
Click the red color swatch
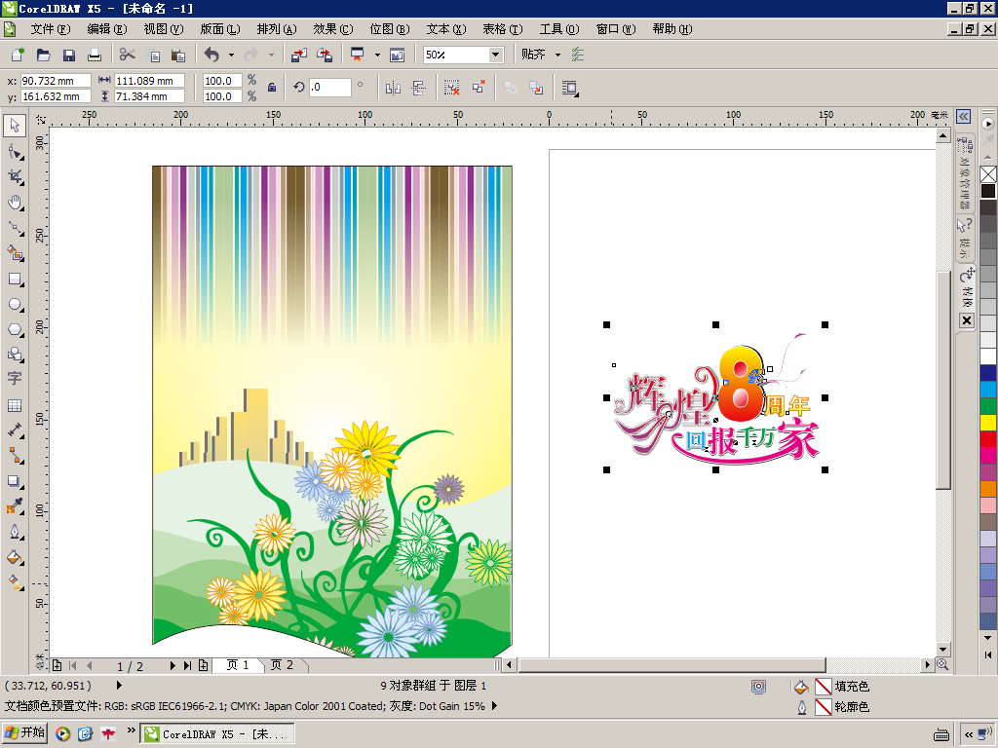[988, 439]
